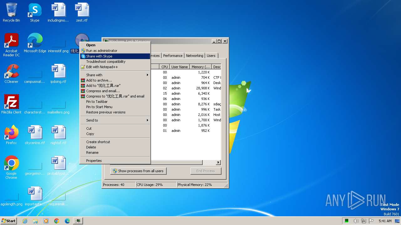Screen dimensions: 401x225
Task: Select process row with 28,908 K memory
Action: (186, 88)
